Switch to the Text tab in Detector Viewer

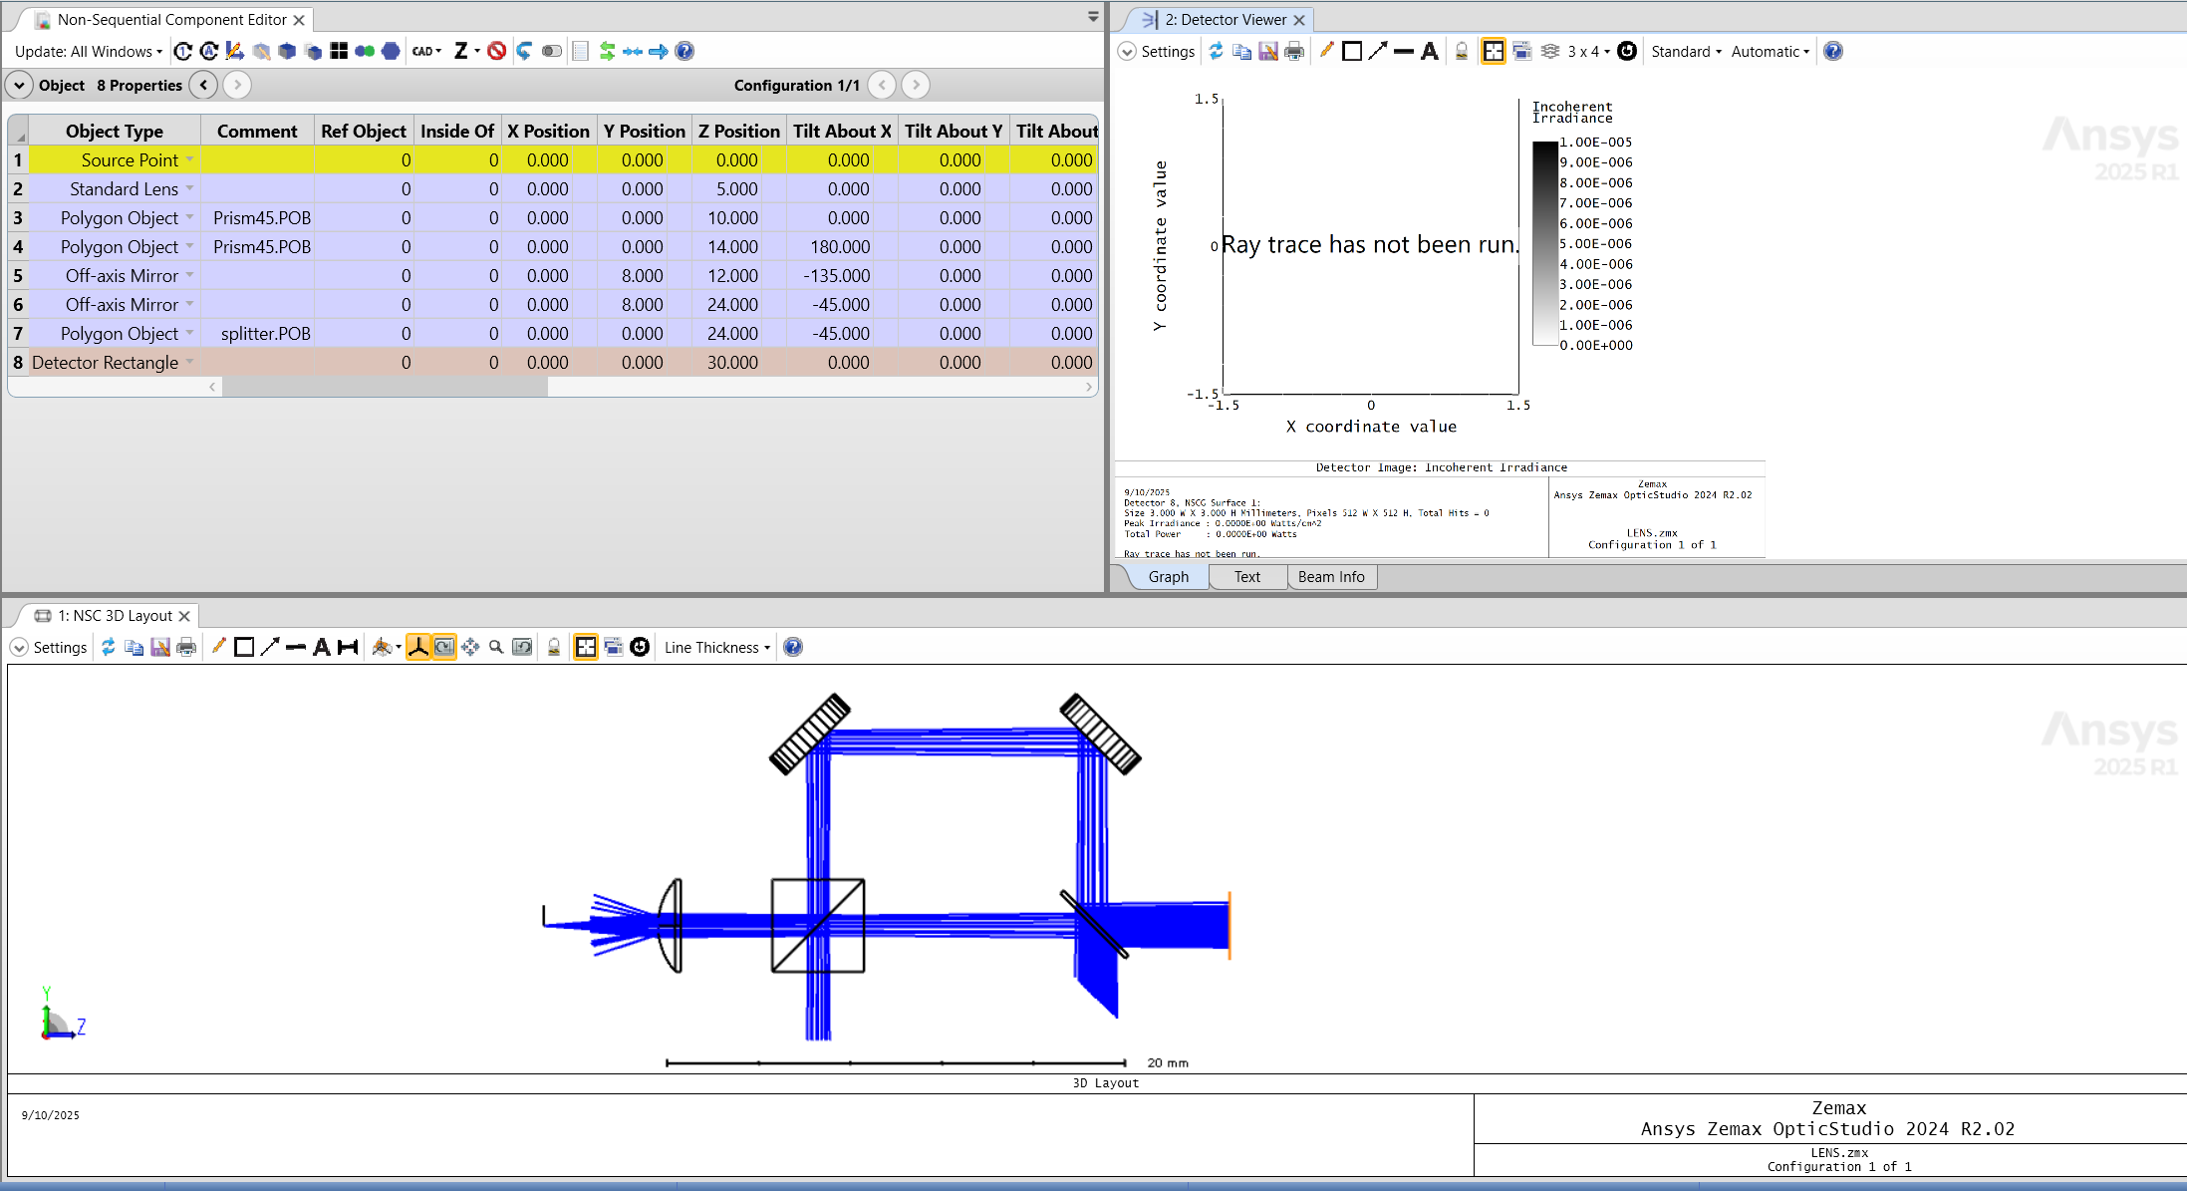click(1247, 576)
